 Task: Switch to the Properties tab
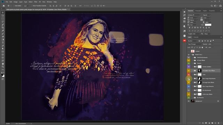(212, 11)
